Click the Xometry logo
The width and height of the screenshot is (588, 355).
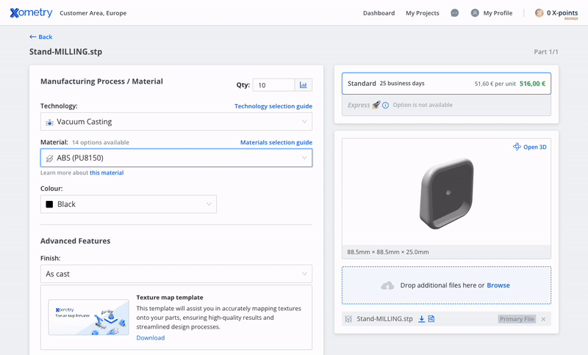point(30,13)
